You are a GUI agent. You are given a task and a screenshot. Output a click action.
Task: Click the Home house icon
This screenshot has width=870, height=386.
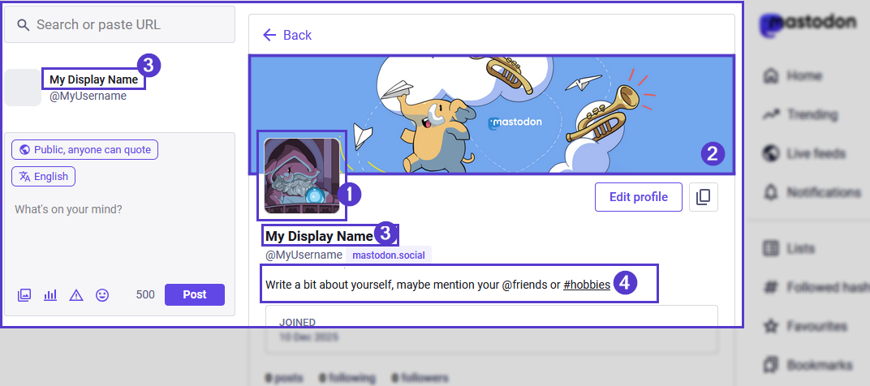(x=770, y=75)
